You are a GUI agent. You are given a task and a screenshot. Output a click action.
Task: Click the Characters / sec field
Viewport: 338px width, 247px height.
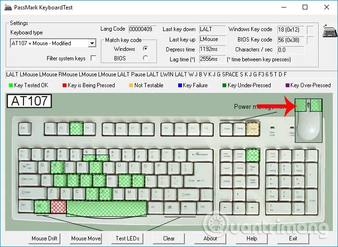tap(291, 50)
